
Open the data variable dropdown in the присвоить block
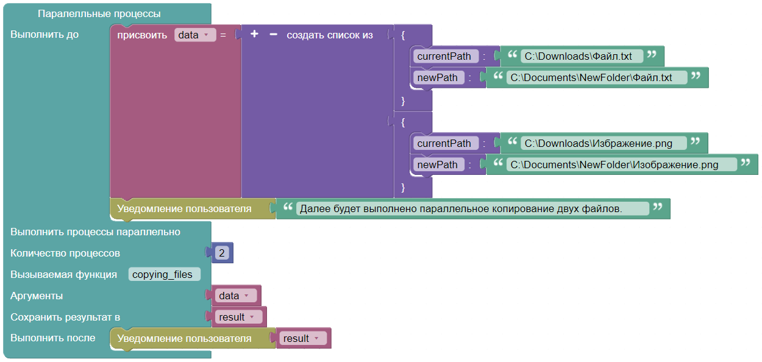(x=194, y=35)
